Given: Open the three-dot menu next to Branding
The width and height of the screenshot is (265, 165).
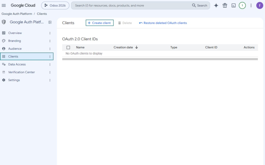Looking at the screenshot, I should coord(50,41).
